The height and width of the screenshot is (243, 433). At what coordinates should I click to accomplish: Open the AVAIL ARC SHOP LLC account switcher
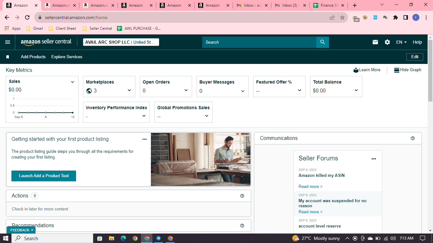(x=121, y=42)
